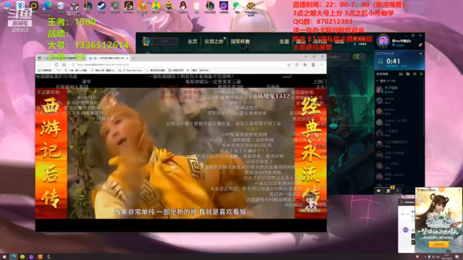Open the Recycle Bin desktop icon

(61, 6)
